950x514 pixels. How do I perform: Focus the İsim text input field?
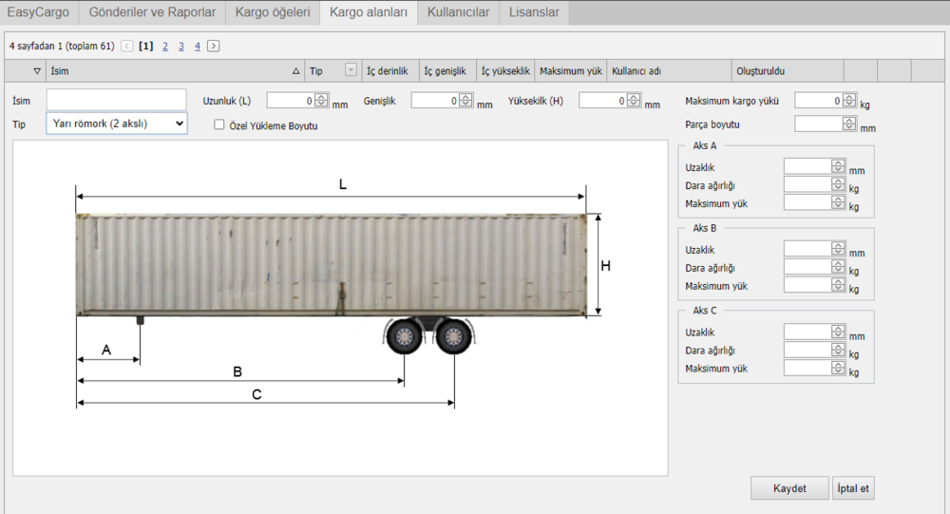116,100
